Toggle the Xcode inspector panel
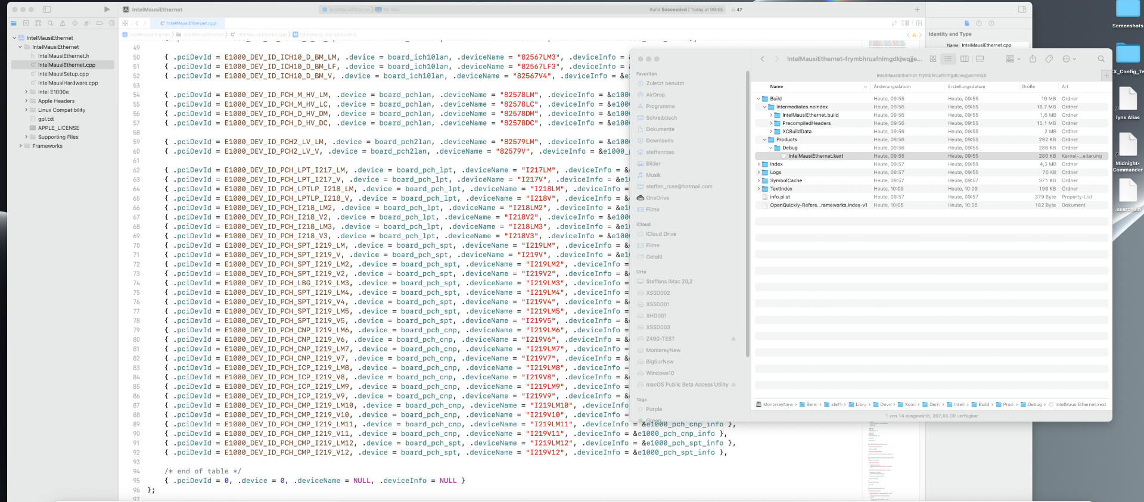1144x502 pixels. pyautogui.click(x=1022, y=10)
